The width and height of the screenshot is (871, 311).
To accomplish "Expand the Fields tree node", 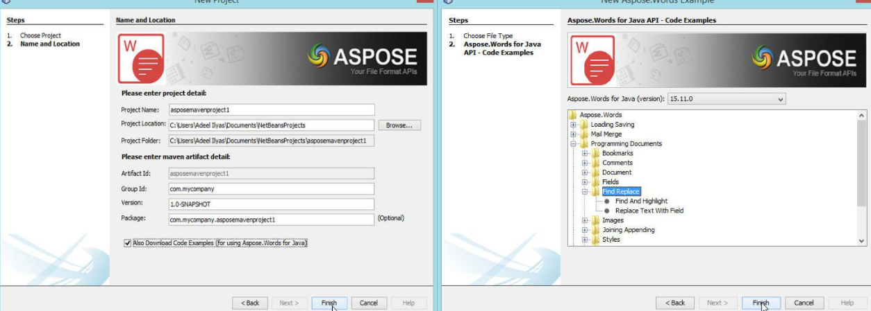I will pyautogui.click(x=585, y=182).
